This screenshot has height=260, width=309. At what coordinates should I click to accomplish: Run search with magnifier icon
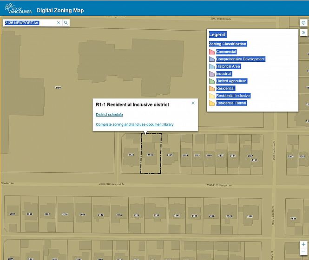66,23
